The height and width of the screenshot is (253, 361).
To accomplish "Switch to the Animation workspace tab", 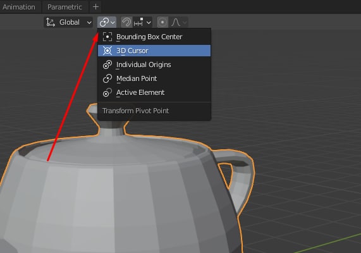I will (x=18, y=7).
